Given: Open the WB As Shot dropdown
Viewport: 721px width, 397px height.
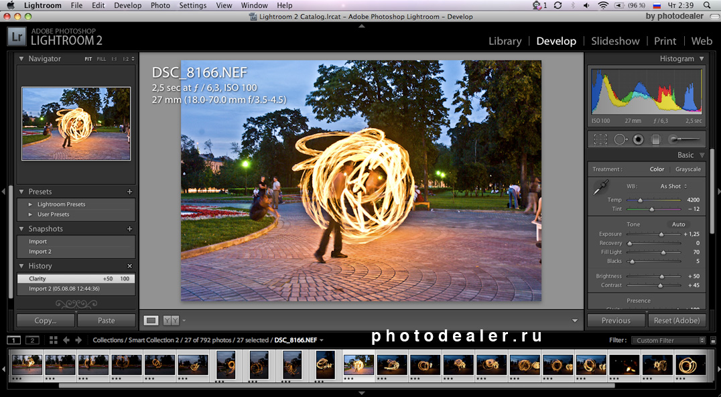Looking at the screenshot, I should click(x=673, y=186).
